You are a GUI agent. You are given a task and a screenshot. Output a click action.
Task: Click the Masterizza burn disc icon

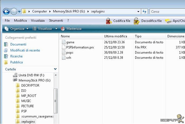63,29
